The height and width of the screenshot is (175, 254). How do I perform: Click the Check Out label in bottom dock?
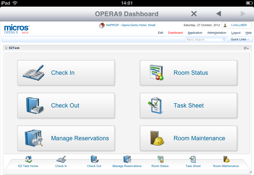[x=94, y=166]
